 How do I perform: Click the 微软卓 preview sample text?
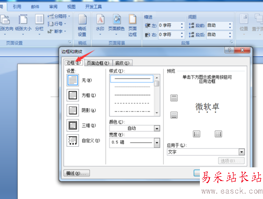(x=207, y=107)
